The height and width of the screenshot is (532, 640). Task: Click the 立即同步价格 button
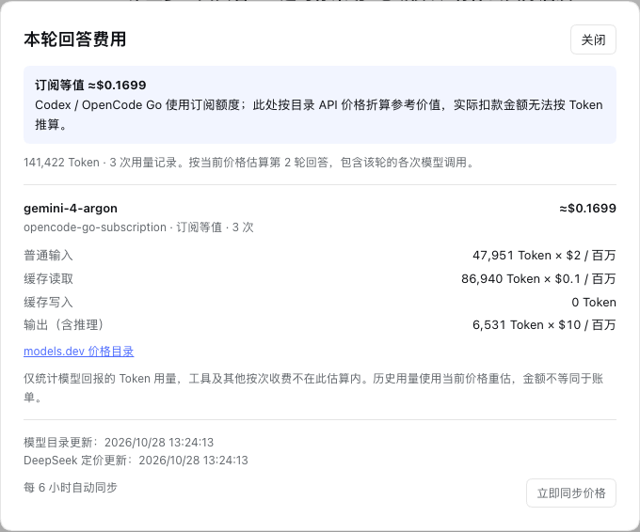click(x=571, y=493)
